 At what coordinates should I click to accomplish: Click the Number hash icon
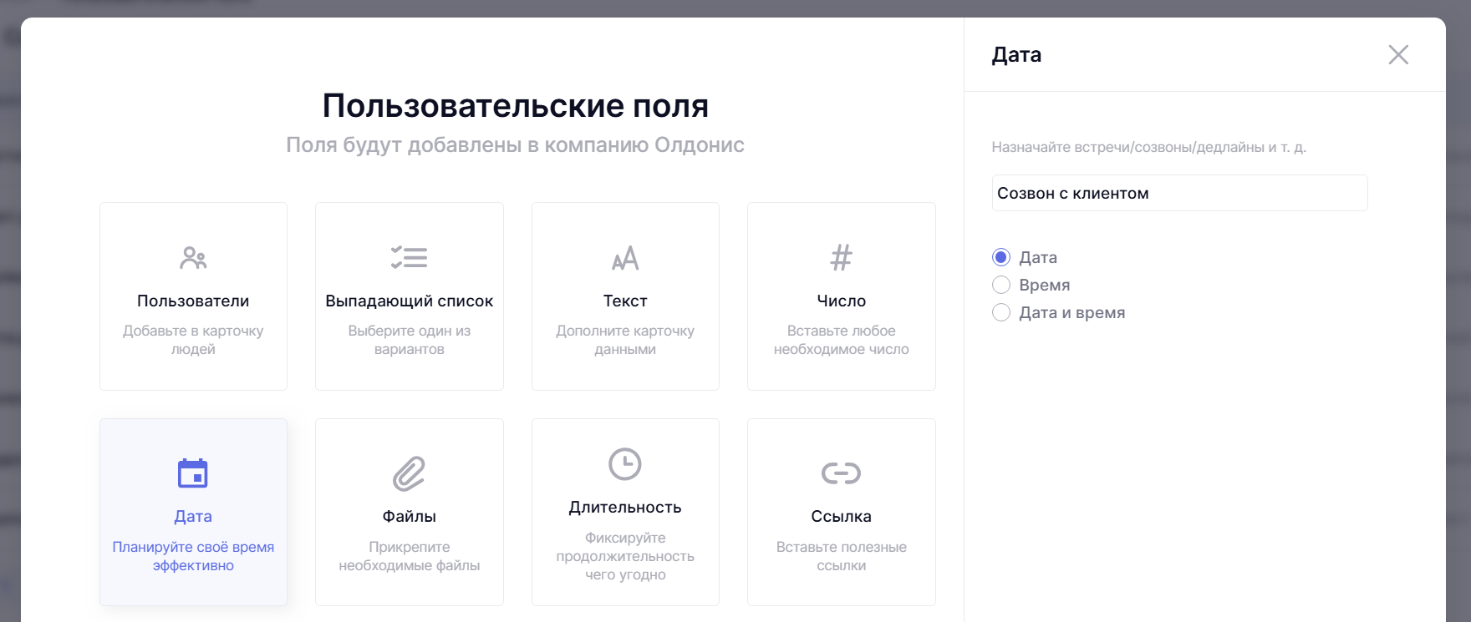click(x=841, y=258)
